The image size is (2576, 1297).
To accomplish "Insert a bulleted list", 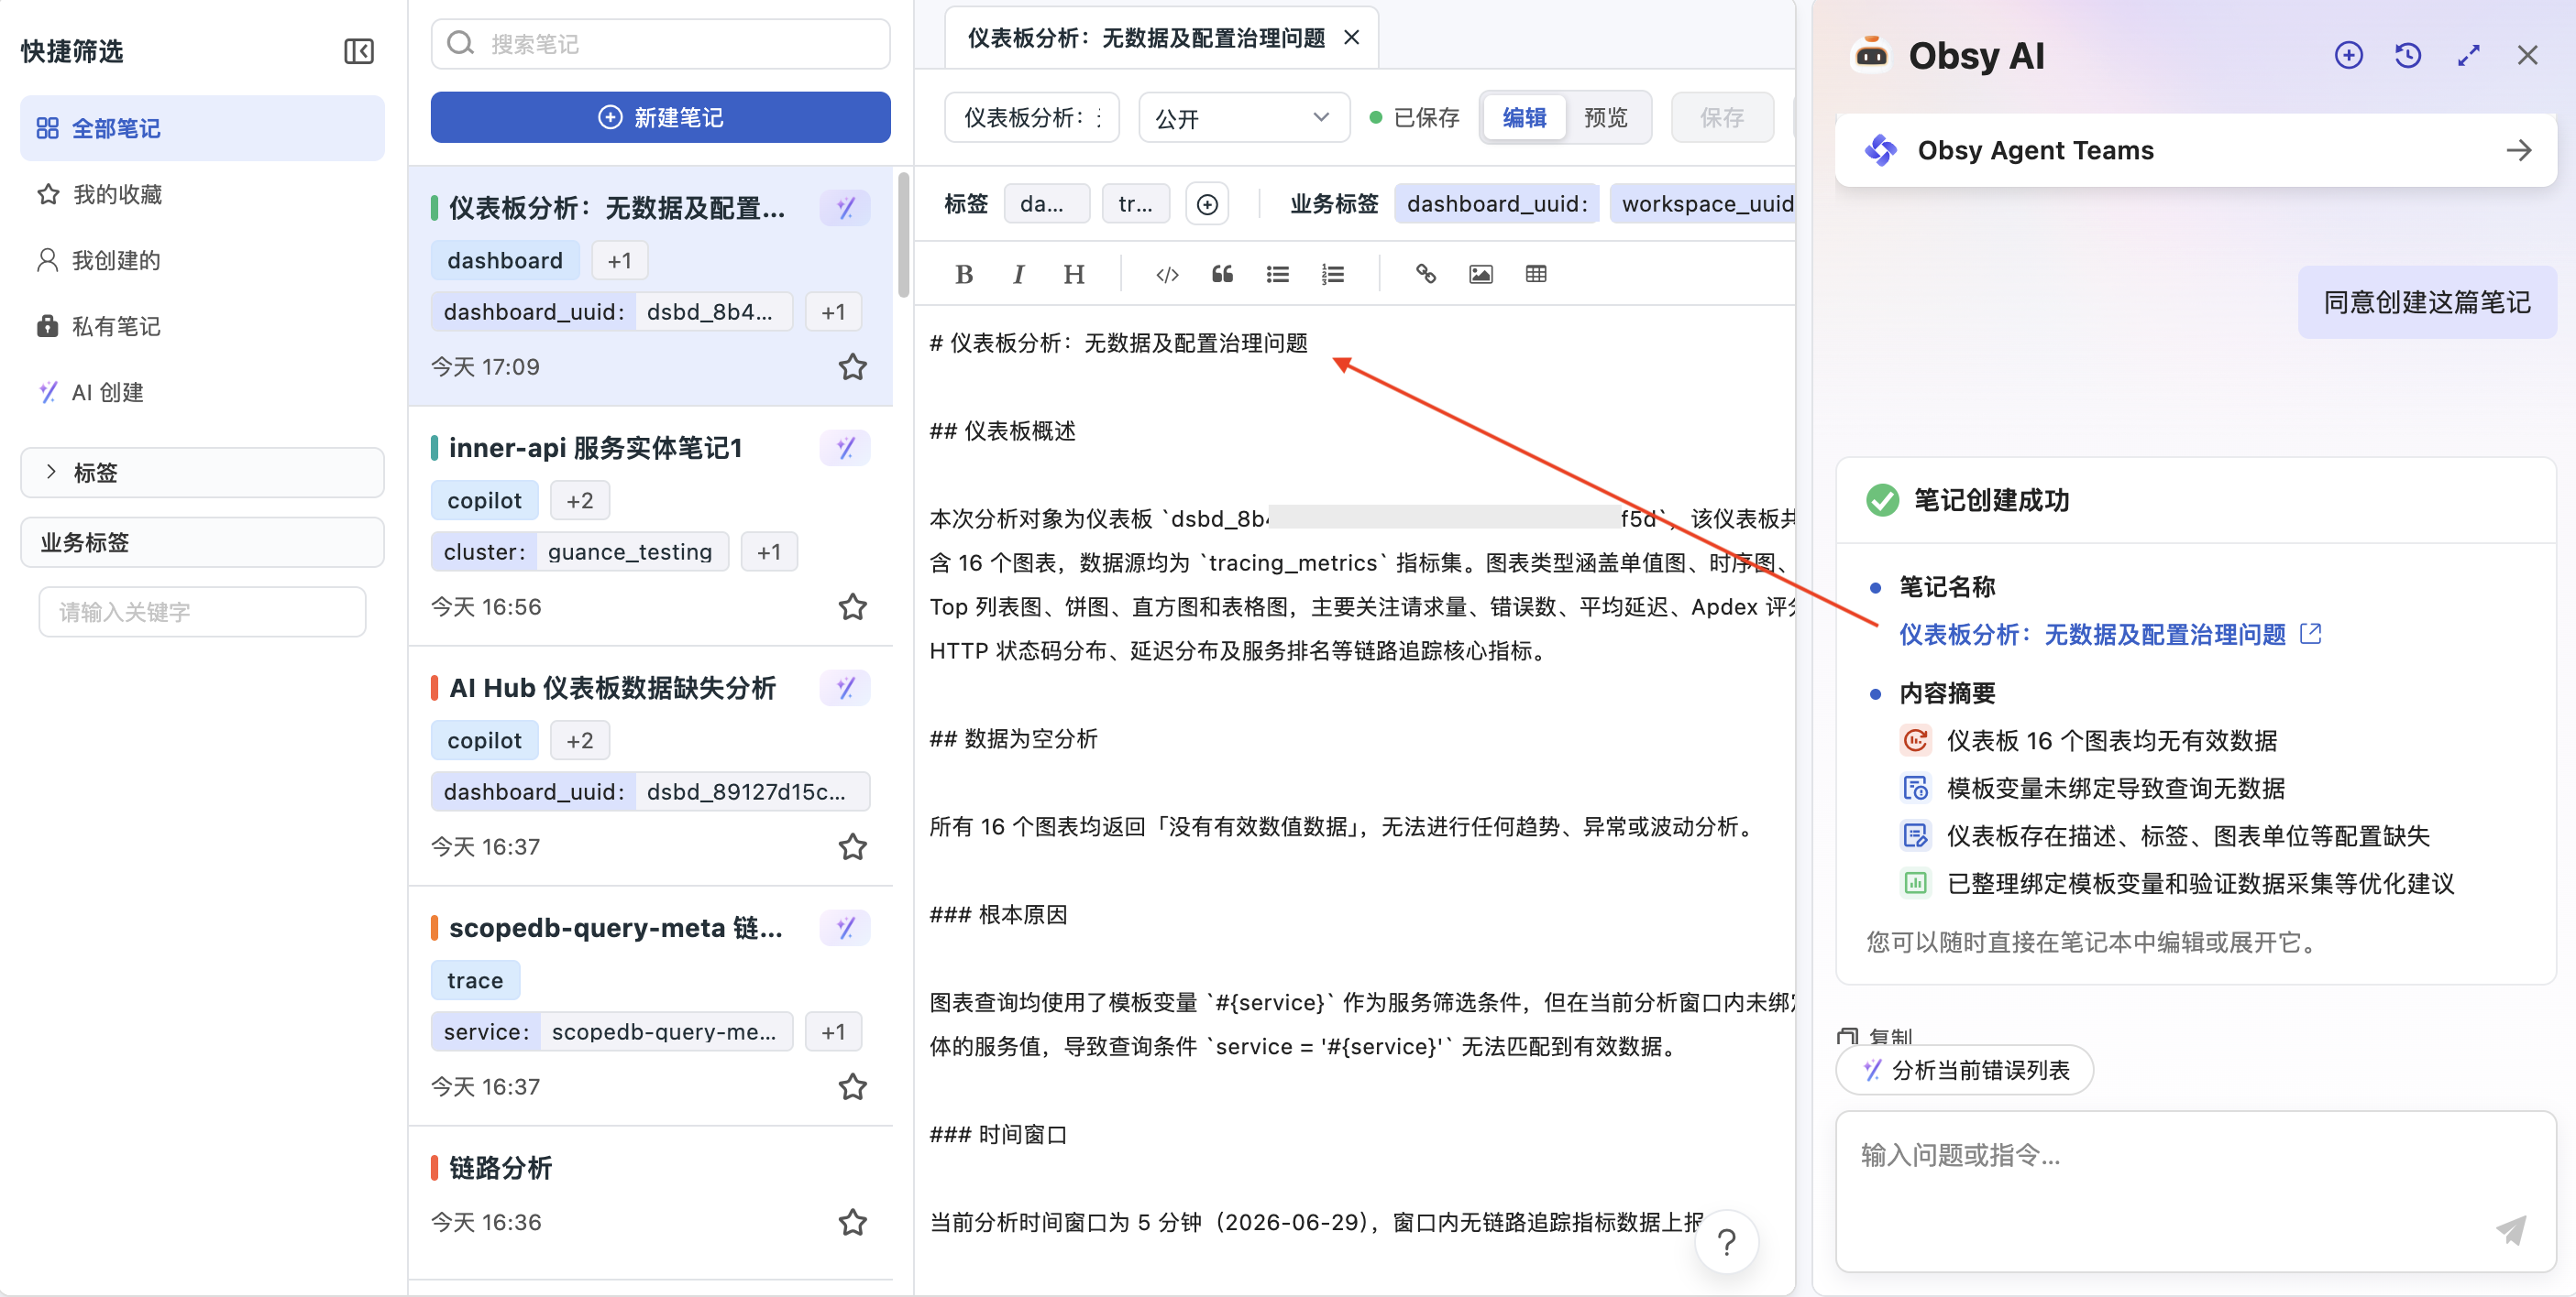I will pos(1277,274).
